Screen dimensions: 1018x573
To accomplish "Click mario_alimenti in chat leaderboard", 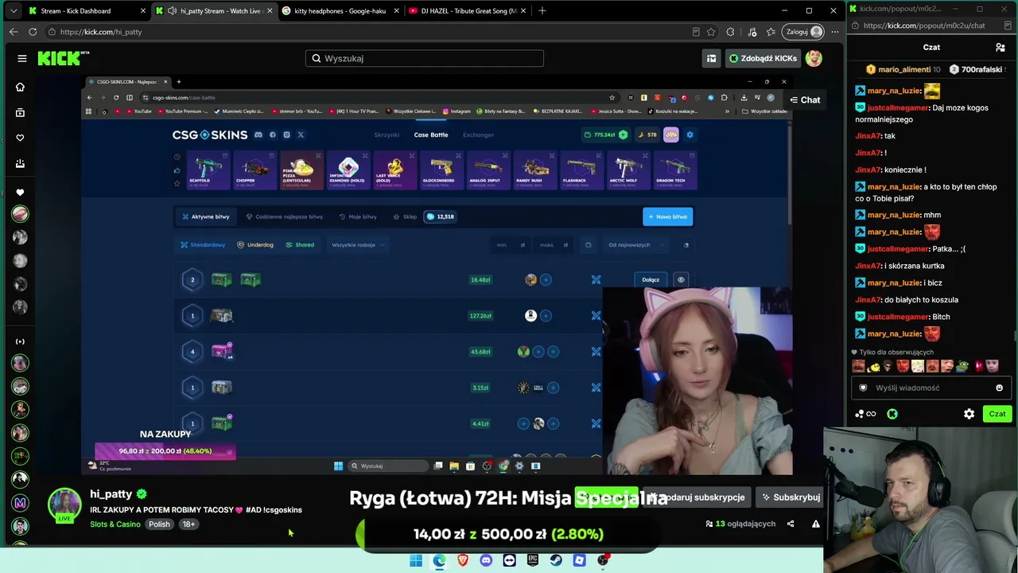I will [903, 69].
